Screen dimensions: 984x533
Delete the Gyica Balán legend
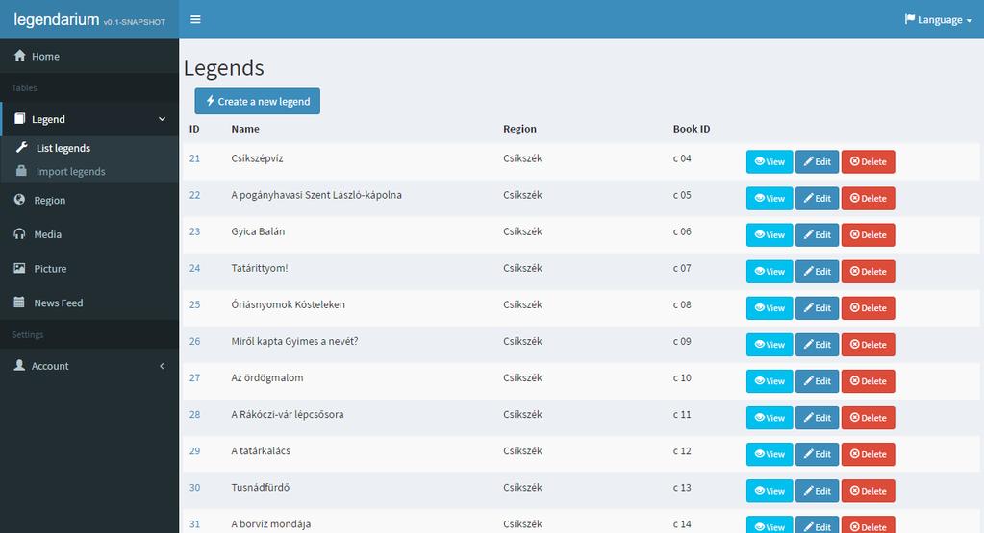pyautogui.click(x=868, y=235)
